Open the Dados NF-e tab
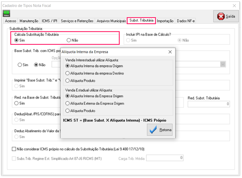The height and width of the screenshot is (178, 242). (186, 21)
